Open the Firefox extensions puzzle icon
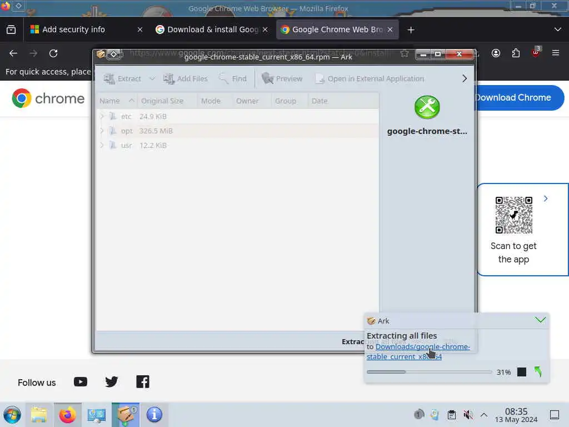Image resolution: width=569 pixels, height=427 pixels. pos(516,53)
